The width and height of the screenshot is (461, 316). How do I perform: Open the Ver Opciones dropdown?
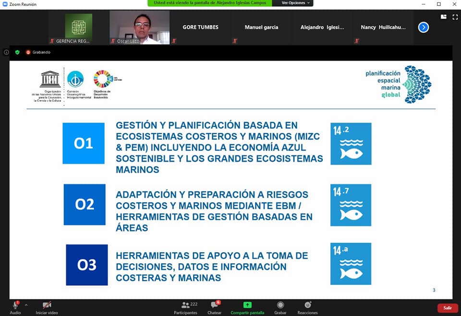click(292, 3)
